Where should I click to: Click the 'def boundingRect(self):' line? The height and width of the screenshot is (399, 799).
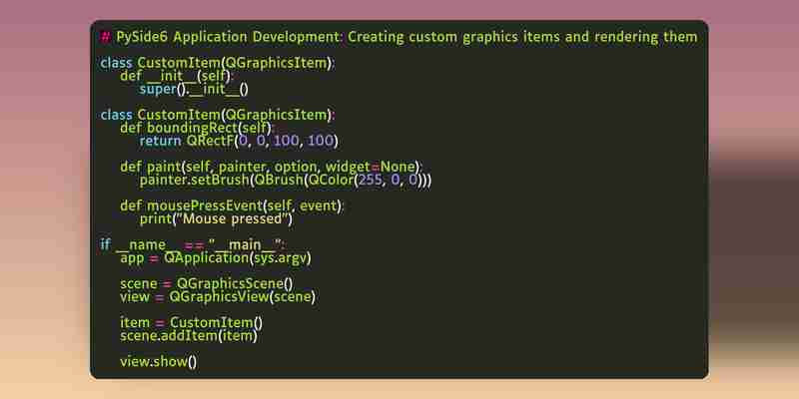197,128
